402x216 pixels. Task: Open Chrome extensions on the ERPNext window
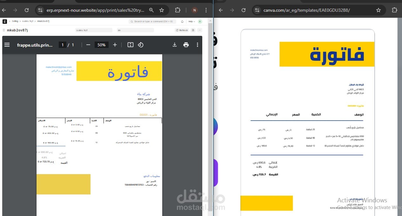pyautogui.click(x=178, y=10)
